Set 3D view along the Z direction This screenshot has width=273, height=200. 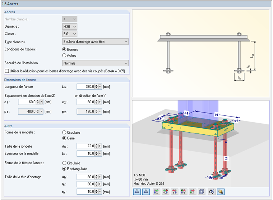(x=192, y=192)
